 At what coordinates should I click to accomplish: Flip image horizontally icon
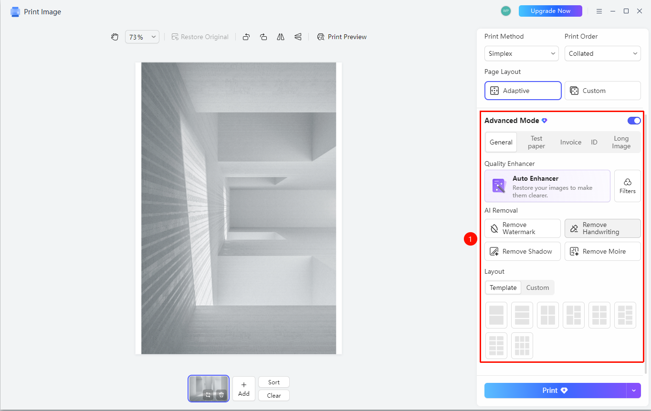(x=281, y=37)
